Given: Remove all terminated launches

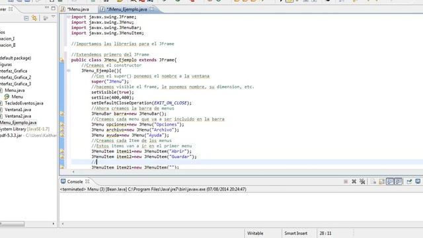Looking at the screenshot, I should [x=362, y=182].
